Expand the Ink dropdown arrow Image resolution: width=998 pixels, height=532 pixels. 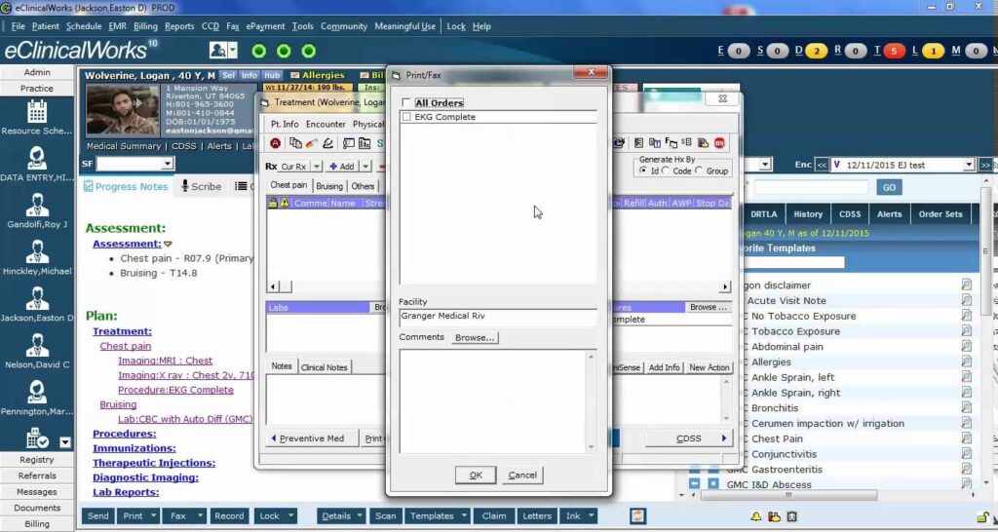pos(592,516)
